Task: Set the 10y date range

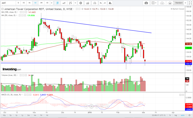Action: 4,115
